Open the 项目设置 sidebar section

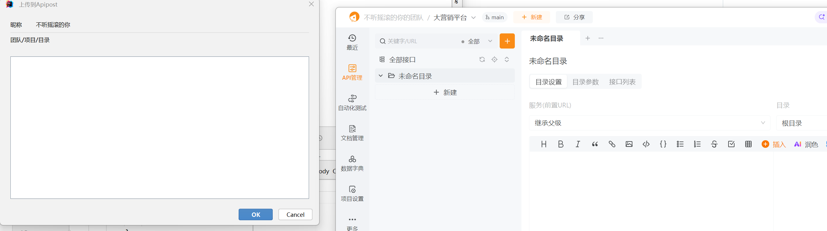click(352, 194)
